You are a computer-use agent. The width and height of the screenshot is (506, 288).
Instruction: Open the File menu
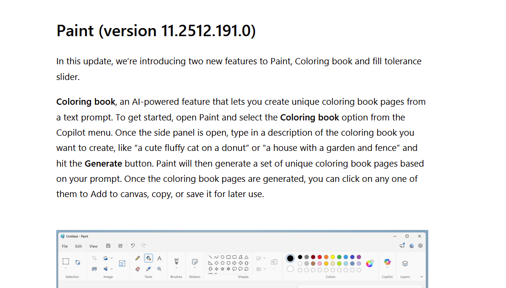click(x=65, y=246)
